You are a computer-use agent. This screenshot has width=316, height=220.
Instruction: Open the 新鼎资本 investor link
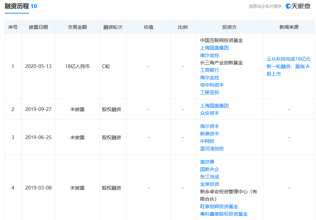tap(210, 134)
